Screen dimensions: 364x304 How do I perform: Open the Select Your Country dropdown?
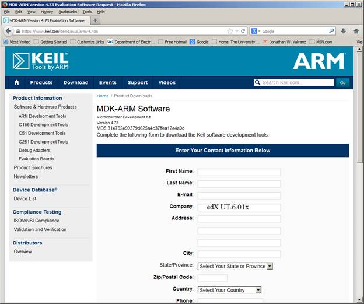[x=229, y=290]
